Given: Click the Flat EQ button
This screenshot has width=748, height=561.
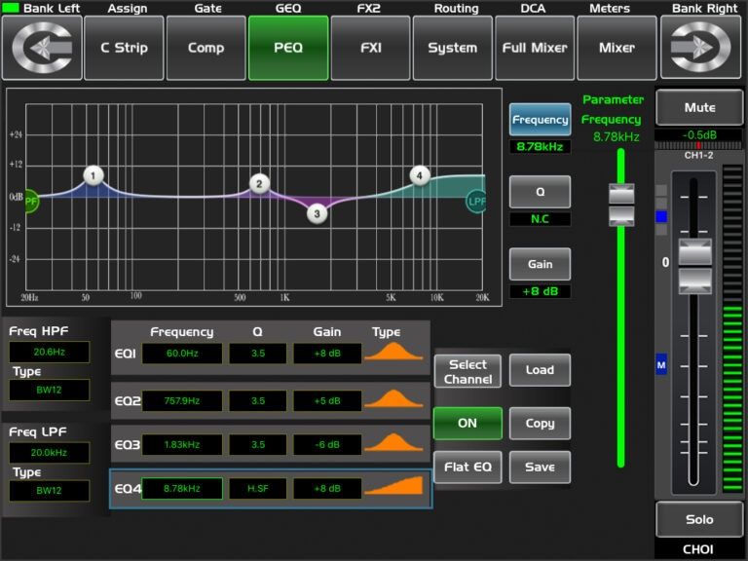Looking at the screenshot, I should [467, 467].
